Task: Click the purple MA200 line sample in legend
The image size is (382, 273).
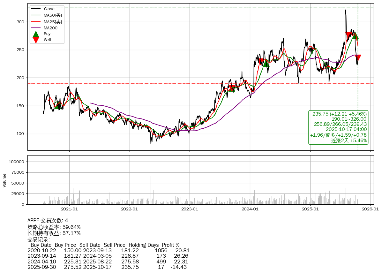Action: (36, 28)
